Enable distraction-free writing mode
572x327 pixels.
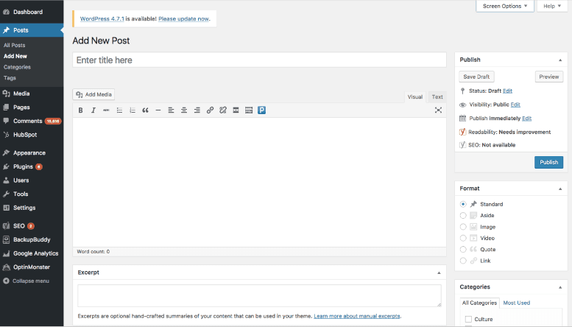pyautogui.click(x=438, y=110)
